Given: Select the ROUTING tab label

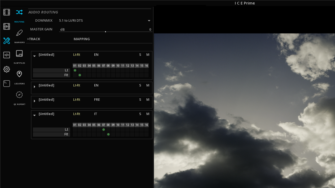Looking at the screenshot, I should point(19,22).
